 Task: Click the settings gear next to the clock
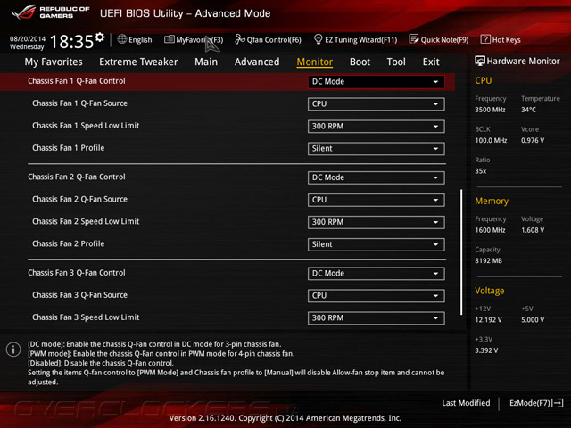click(100, 37)
